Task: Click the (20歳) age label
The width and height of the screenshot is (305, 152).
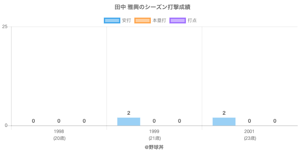Action: coord(59,138)
